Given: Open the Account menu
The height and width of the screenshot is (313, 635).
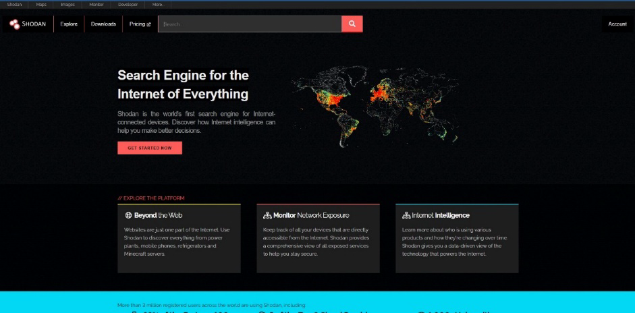Looking at the screenshot, I should point(617,24).
